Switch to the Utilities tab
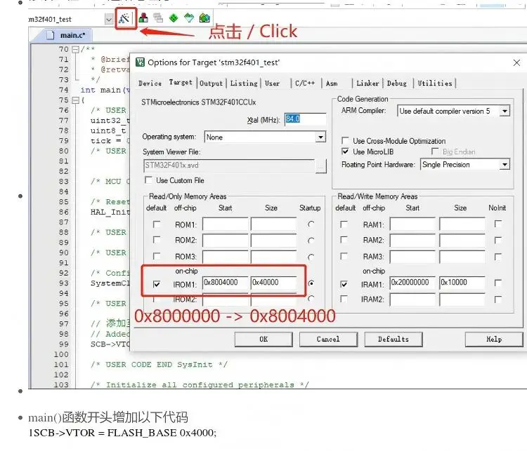 (435, 83)
